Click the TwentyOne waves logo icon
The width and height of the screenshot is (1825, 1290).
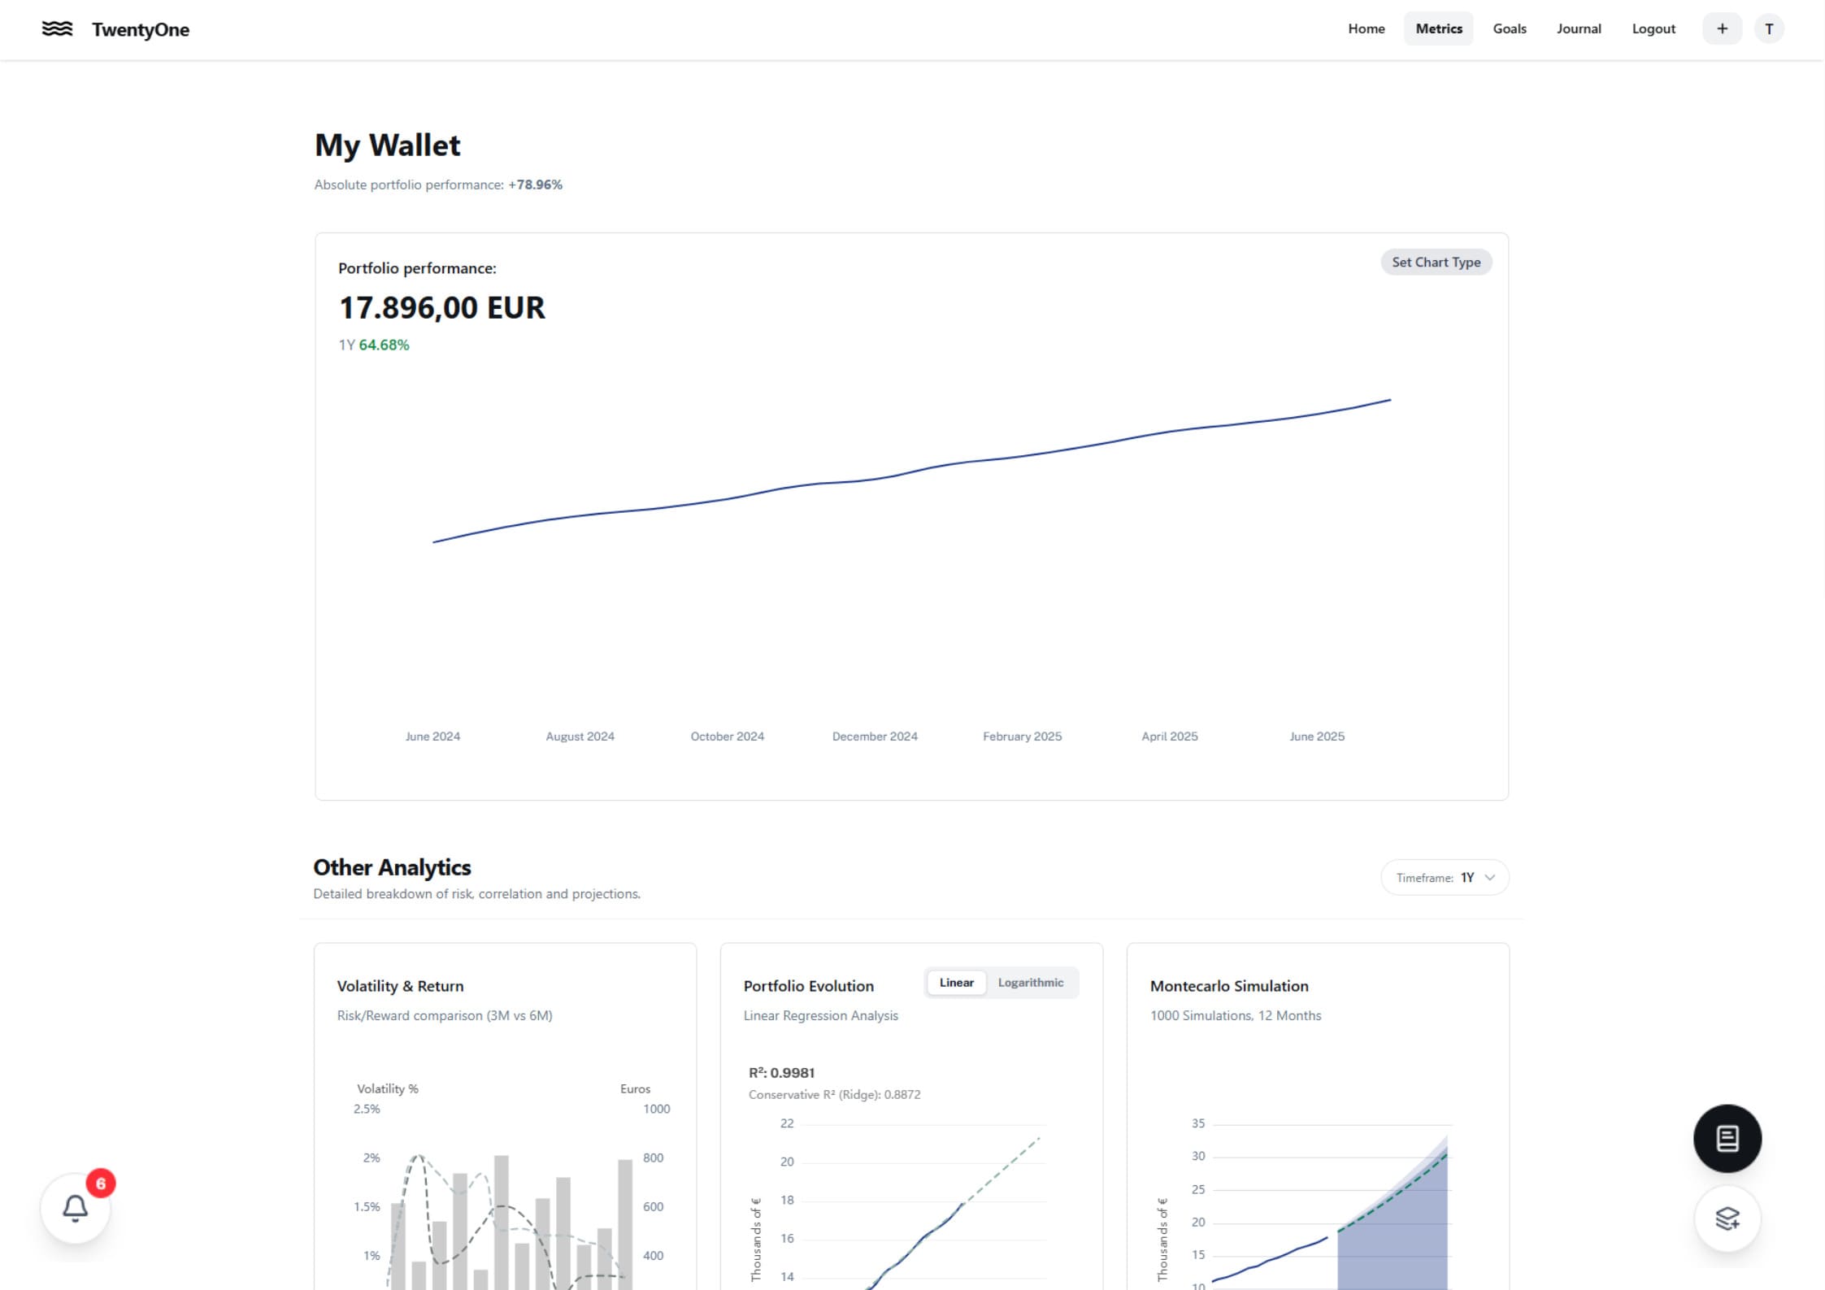[x=57, y=29]
